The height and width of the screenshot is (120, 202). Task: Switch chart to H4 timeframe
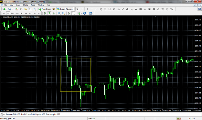point(26,13)
